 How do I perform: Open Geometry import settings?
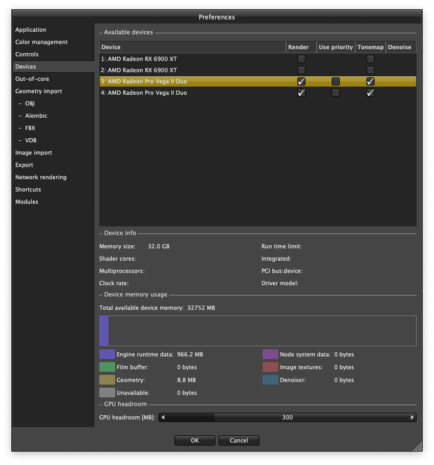[x=38, y=91]
